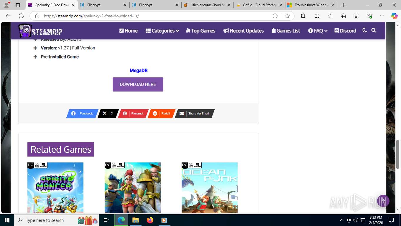Toggle dark mode with the moon icon
The height and width of the screenshot is (226, 401).
point(365,30)
